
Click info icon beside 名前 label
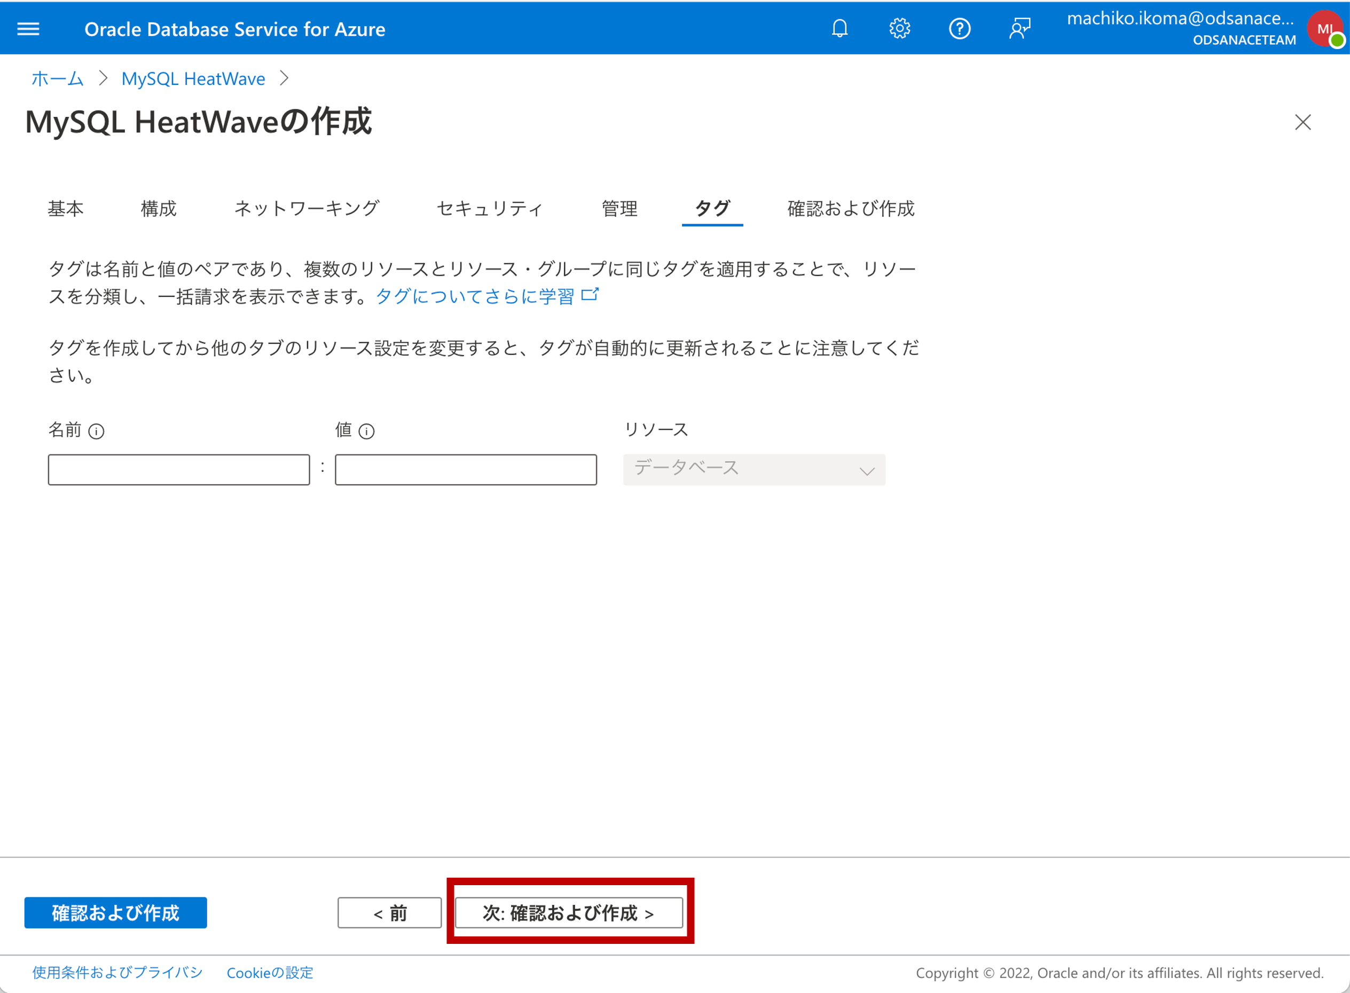96,431
